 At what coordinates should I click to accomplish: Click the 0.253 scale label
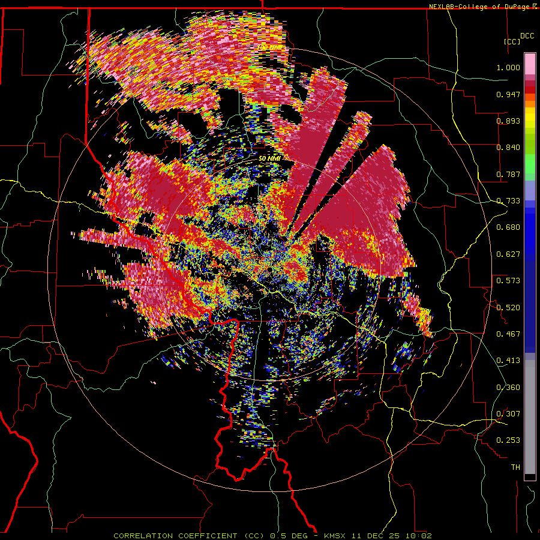508,440
